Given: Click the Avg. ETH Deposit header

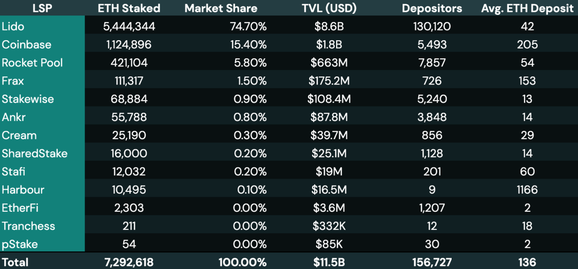Looking at the screenshot, I should click(x=527, y=8).
